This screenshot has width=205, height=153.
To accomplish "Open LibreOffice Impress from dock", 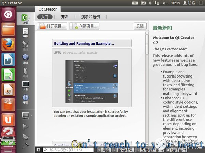I will pyautogui.click(x=8, y=89).
